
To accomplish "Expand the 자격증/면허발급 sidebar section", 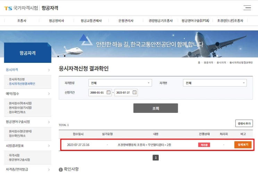I will coord(28,169).
